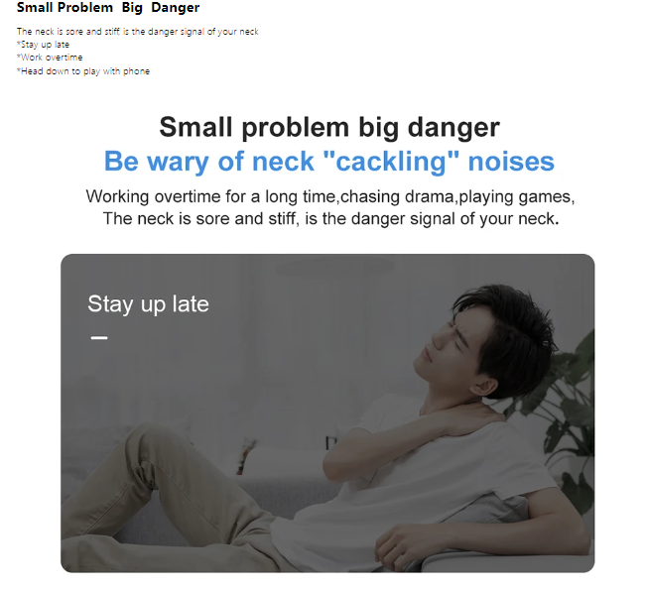The height and width of the screenshot is (589, 645).
Task: Click the "Stay up late" image caption
Action: 148,304
